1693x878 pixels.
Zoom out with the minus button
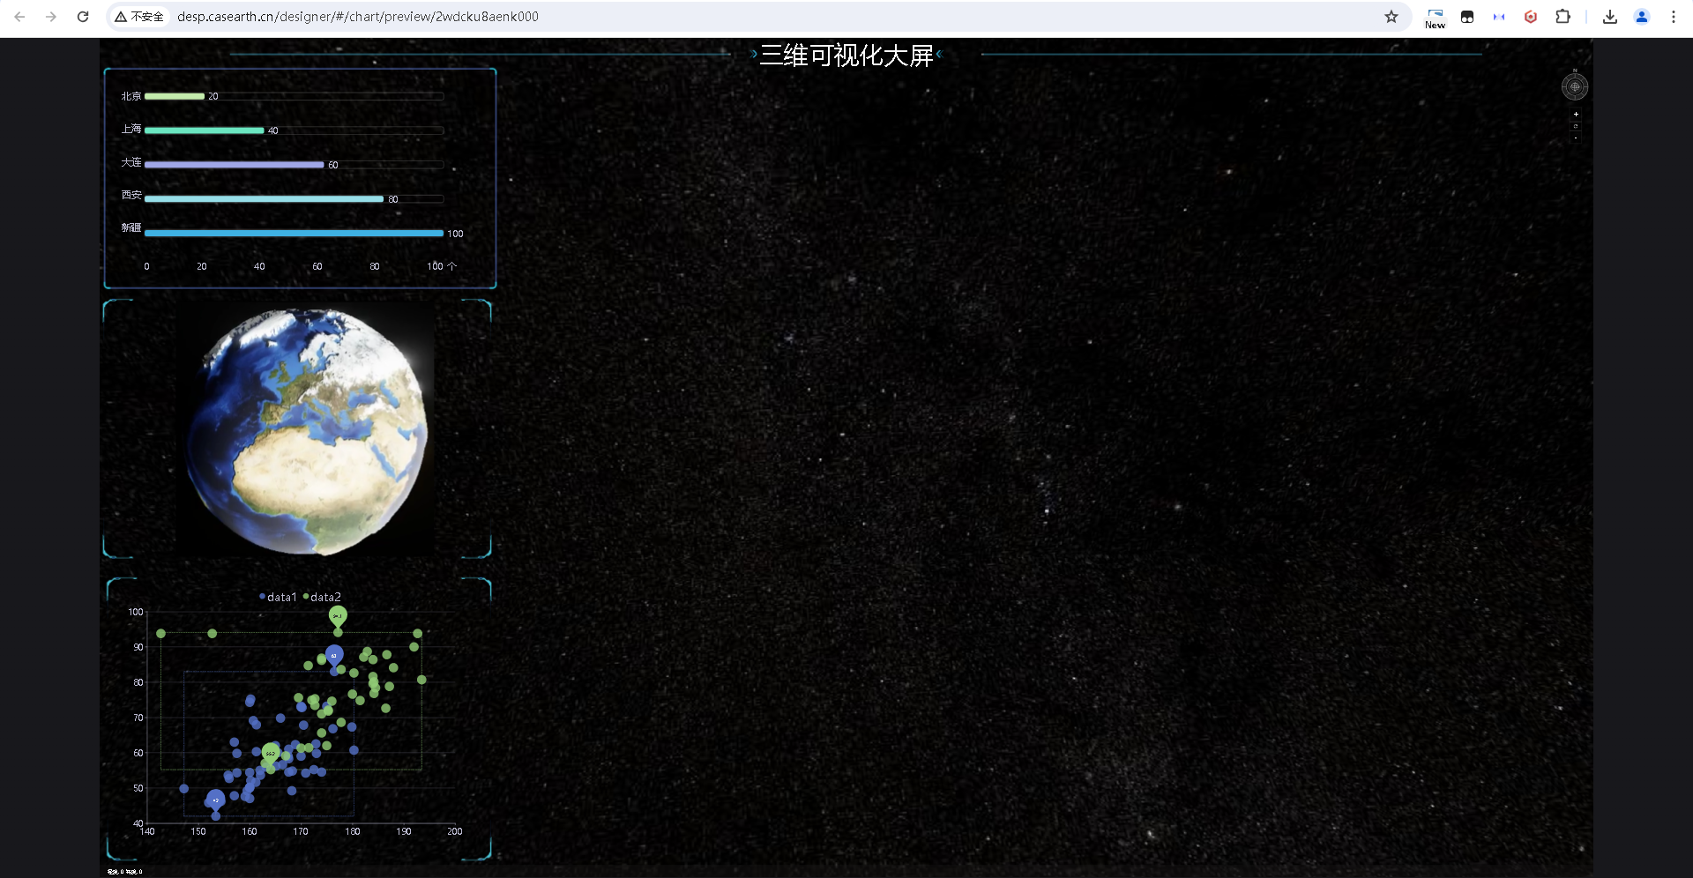coord(1576,138)
